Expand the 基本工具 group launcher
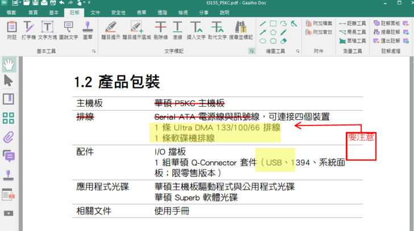Viewport: 414px width, 231px height. (93, 51)
